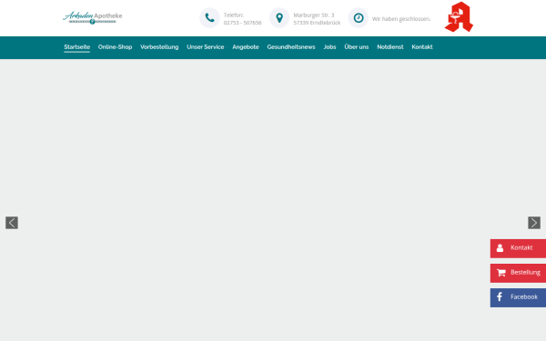
Task: Open Gesundheitsnews in navigation
Action: tap(291, 47)
